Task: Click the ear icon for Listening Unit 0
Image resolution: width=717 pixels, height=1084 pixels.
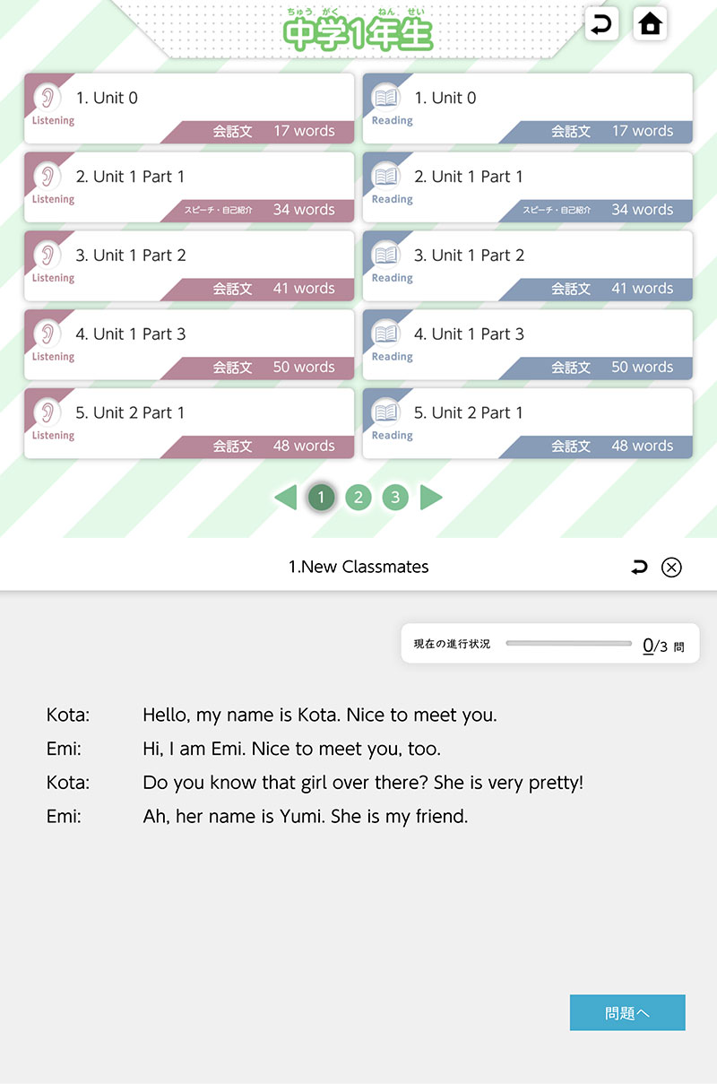Action: click(48, 98)
